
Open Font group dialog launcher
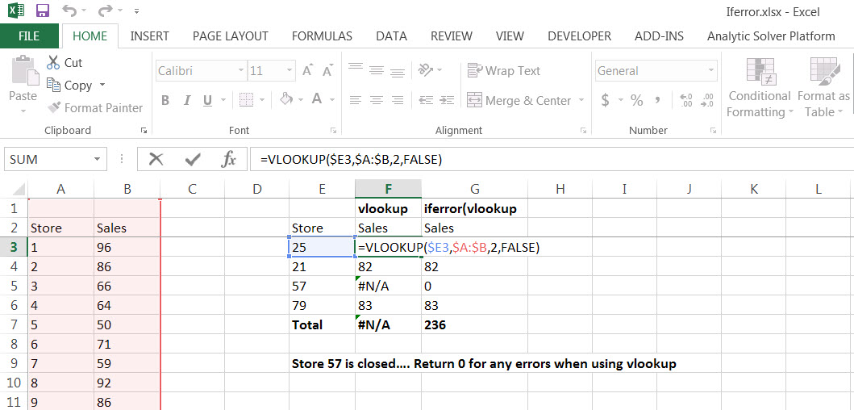[x=333, y=130]
